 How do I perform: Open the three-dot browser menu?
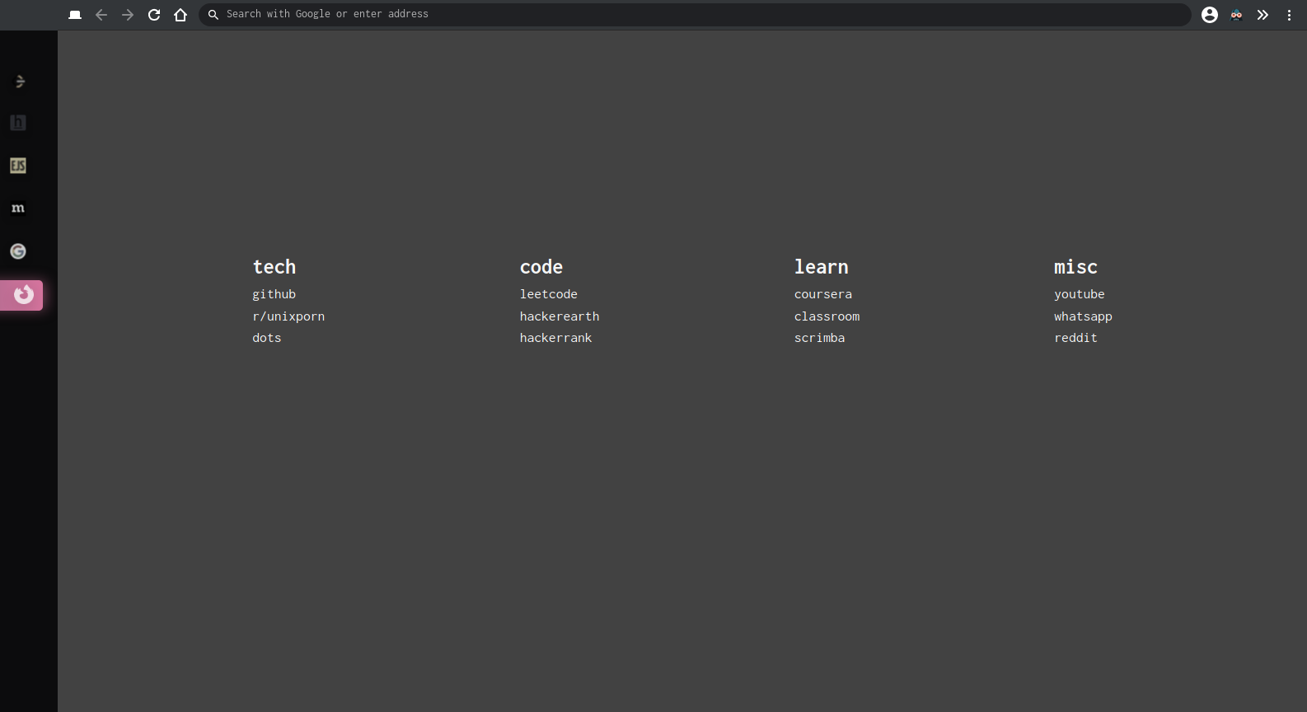pos(1289,15)
